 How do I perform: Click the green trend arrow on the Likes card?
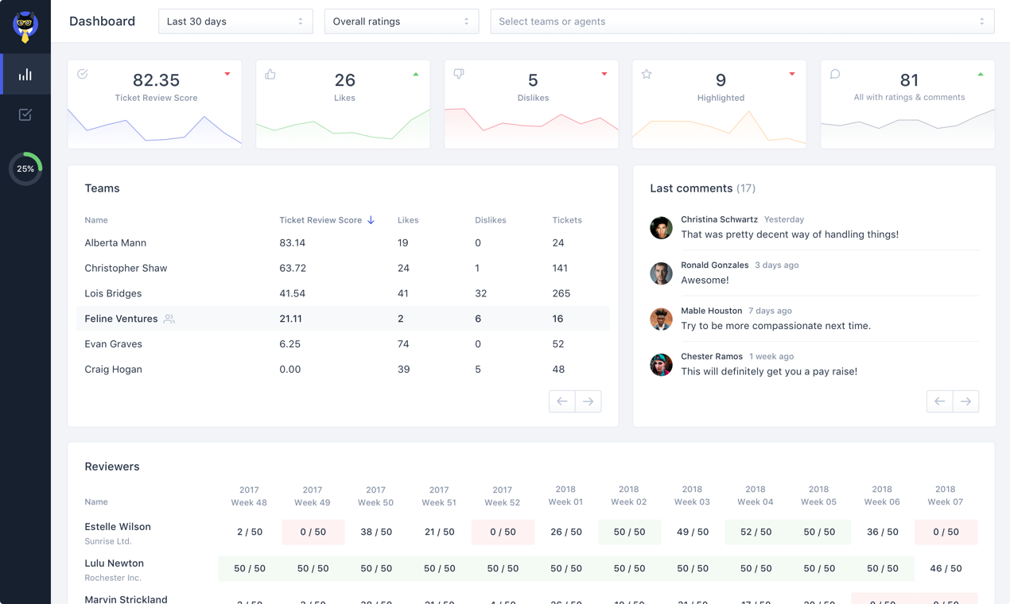415,74
